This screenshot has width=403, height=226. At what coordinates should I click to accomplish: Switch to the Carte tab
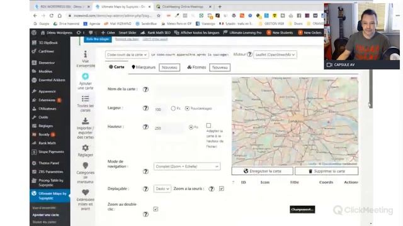pos(116,67)
